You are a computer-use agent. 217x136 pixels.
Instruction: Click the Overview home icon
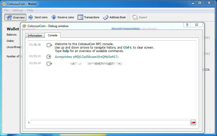click(9, 17)
